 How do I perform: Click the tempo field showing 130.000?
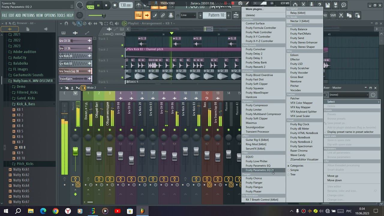126,5
